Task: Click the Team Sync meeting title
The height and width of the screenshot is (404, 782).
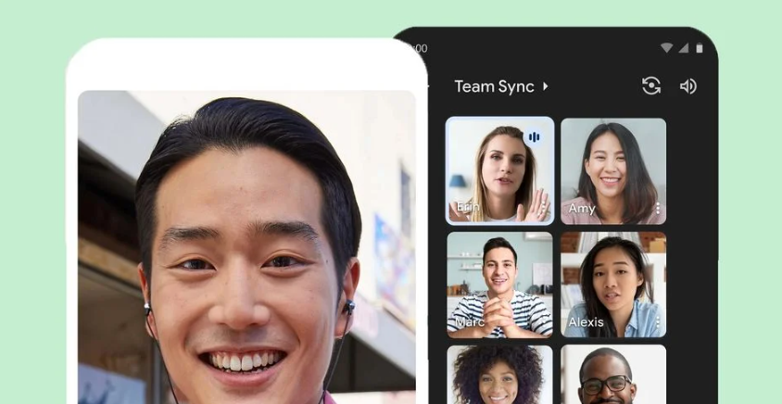Action: [x=494, y=86]
